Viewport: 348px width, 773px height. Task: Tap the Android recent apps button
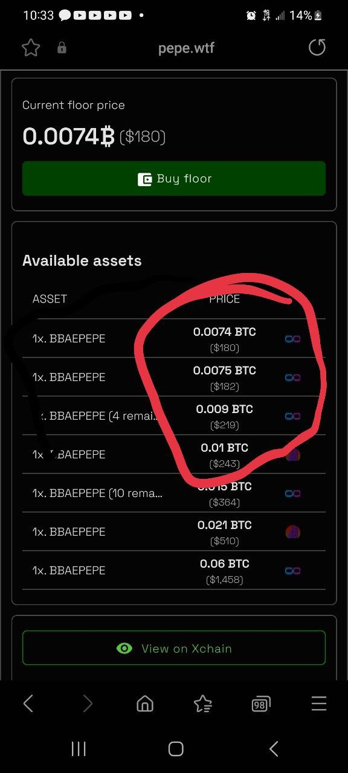point(79,749)
